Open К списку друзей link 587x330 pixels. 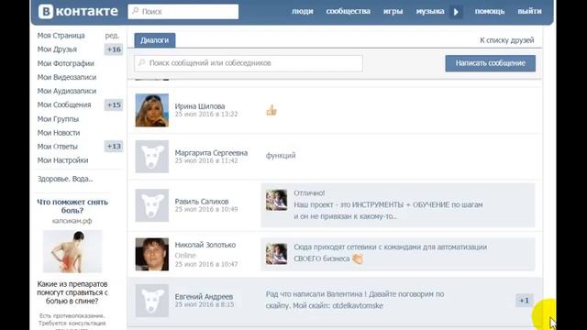[507, 40]
